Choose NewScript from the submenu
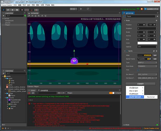 151,97
